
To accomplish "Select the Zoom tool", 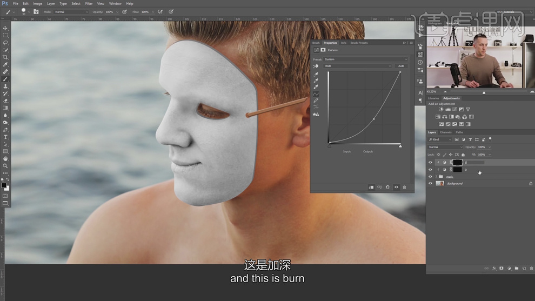I will (5, 166).
